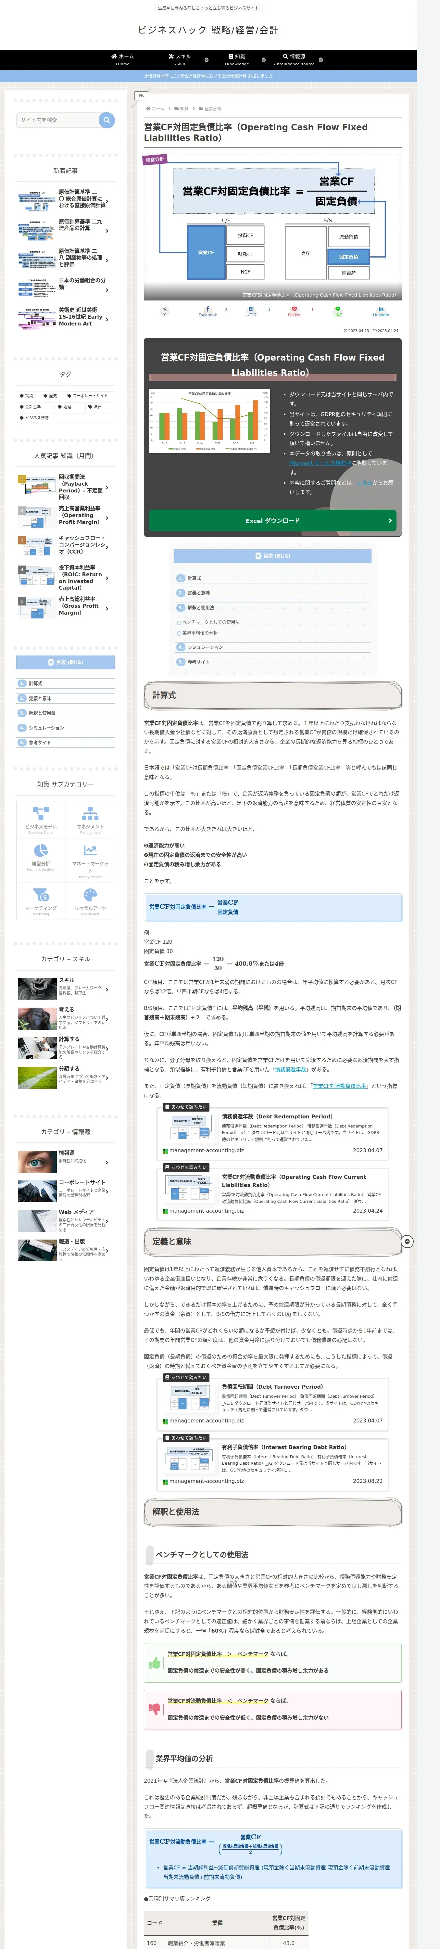Viewport: 440px width, 1949px height.
Task: Share on LinkedIn icon
Action: tap(380, 311)
